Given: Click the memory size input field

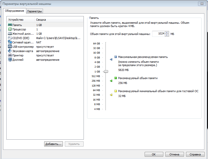Looking at the screenshot, I should click(x=158, y=34).
